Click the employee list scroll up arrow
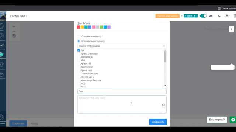Screen dimensions: 236x132 [165, 50]
